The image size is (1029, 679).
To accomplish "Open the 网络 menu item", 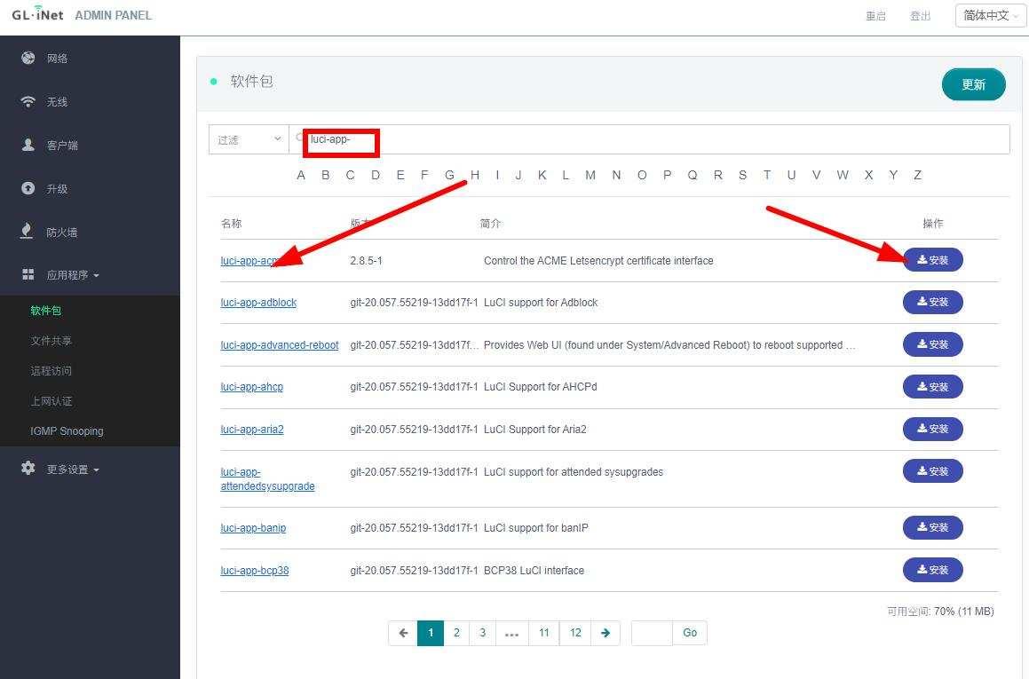I will coord(57,59).
